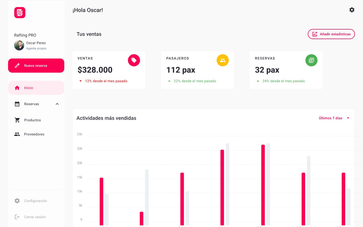
Task: Click the Cerrar sesión logout icon
Action: click(17, 217)
